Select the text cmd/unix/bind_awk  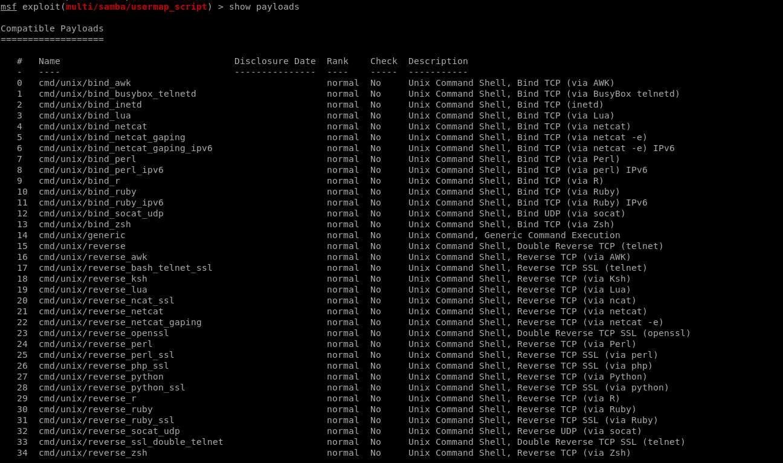tap(85, 83)
